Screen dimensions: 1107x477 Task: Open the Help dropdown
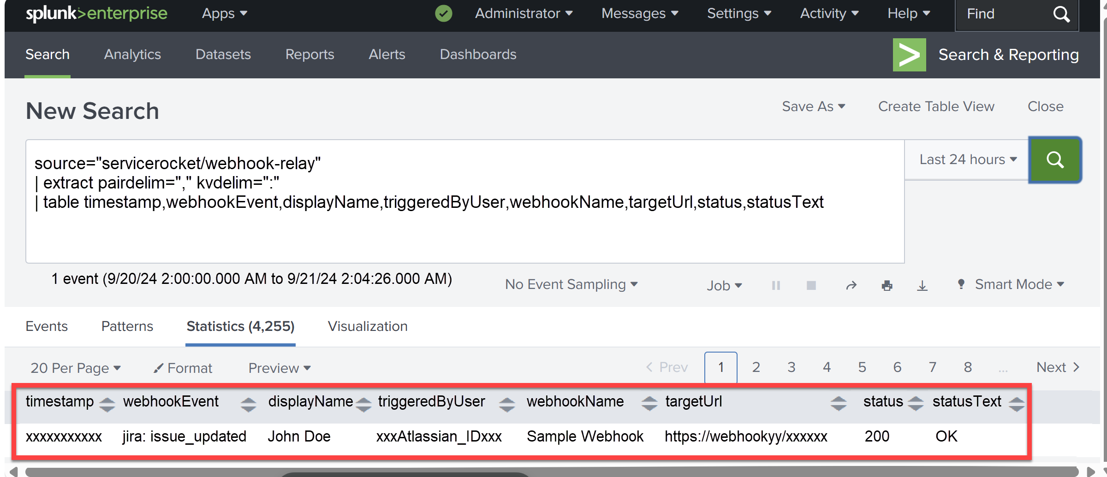point(909,14)
